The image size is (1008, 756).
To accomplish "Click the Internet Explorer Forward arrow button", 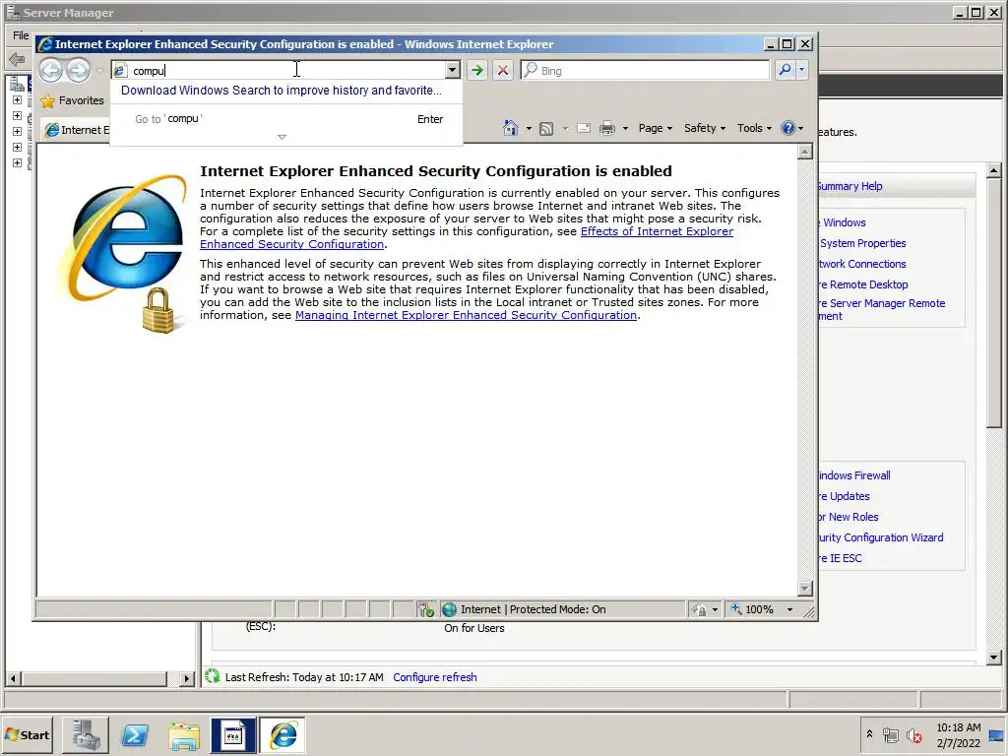I will pos(79,70).
